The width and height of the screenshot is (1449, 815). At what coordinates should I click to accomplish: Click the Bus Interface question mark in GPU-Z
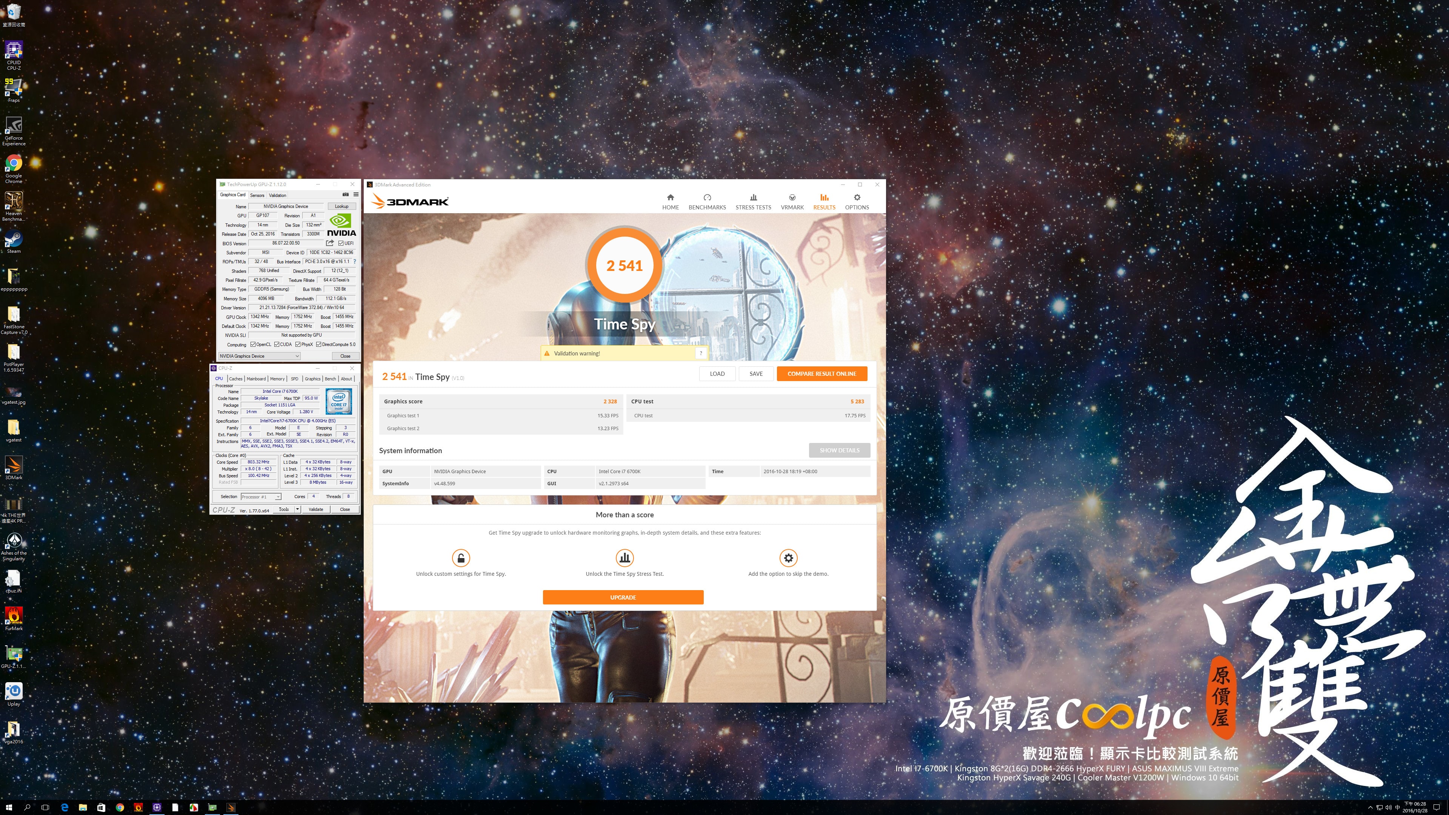354,261
